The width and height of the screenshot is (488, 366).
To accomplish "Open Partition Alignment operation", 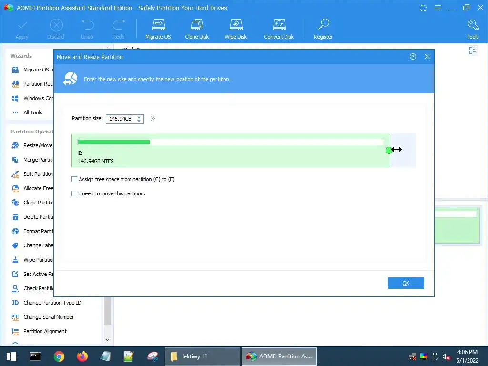I will click(39, 332).
